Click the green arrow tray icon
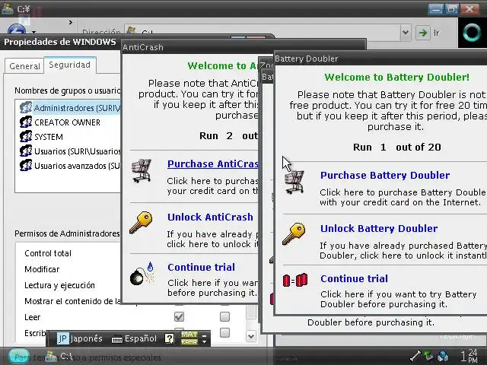Viewport: 487px width, 365px height. [x=428, y=355]
